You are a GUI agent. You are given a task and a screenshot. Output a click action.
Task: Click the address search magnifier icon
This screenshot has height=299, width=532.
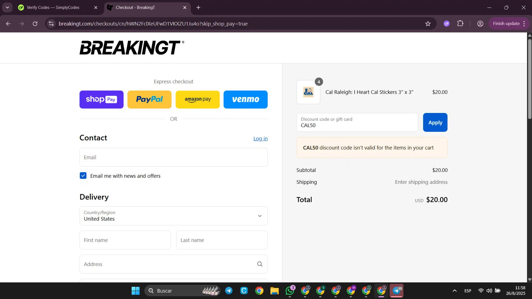click(260, 264)
